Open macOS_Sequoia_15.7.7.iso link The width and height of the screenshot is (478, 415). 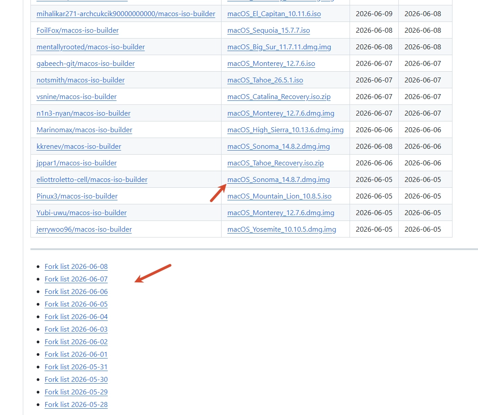[269, 30]
